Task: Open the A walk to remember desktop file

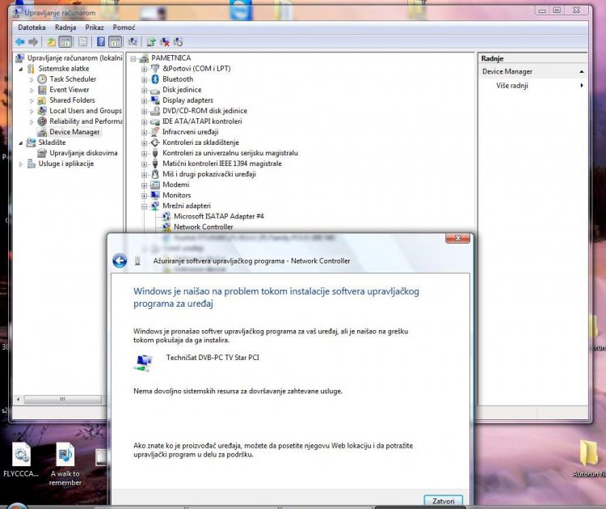Action: point(65,464)
